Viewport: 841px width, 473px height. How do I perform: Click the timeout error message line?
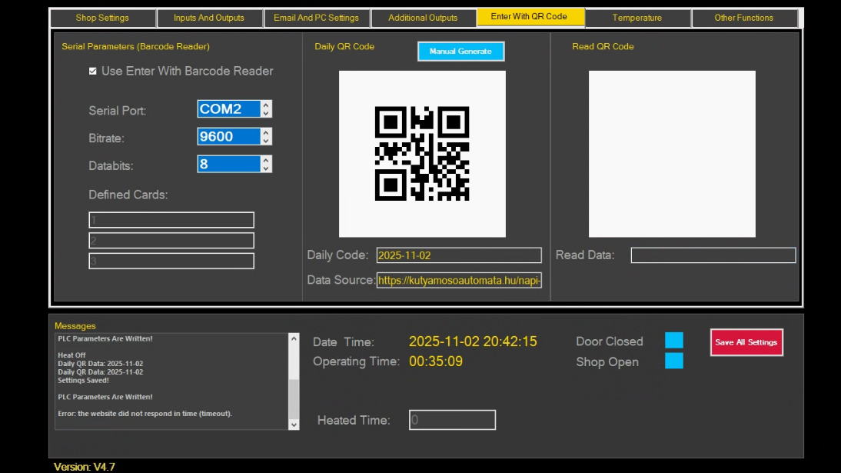[x=145, y=414]
